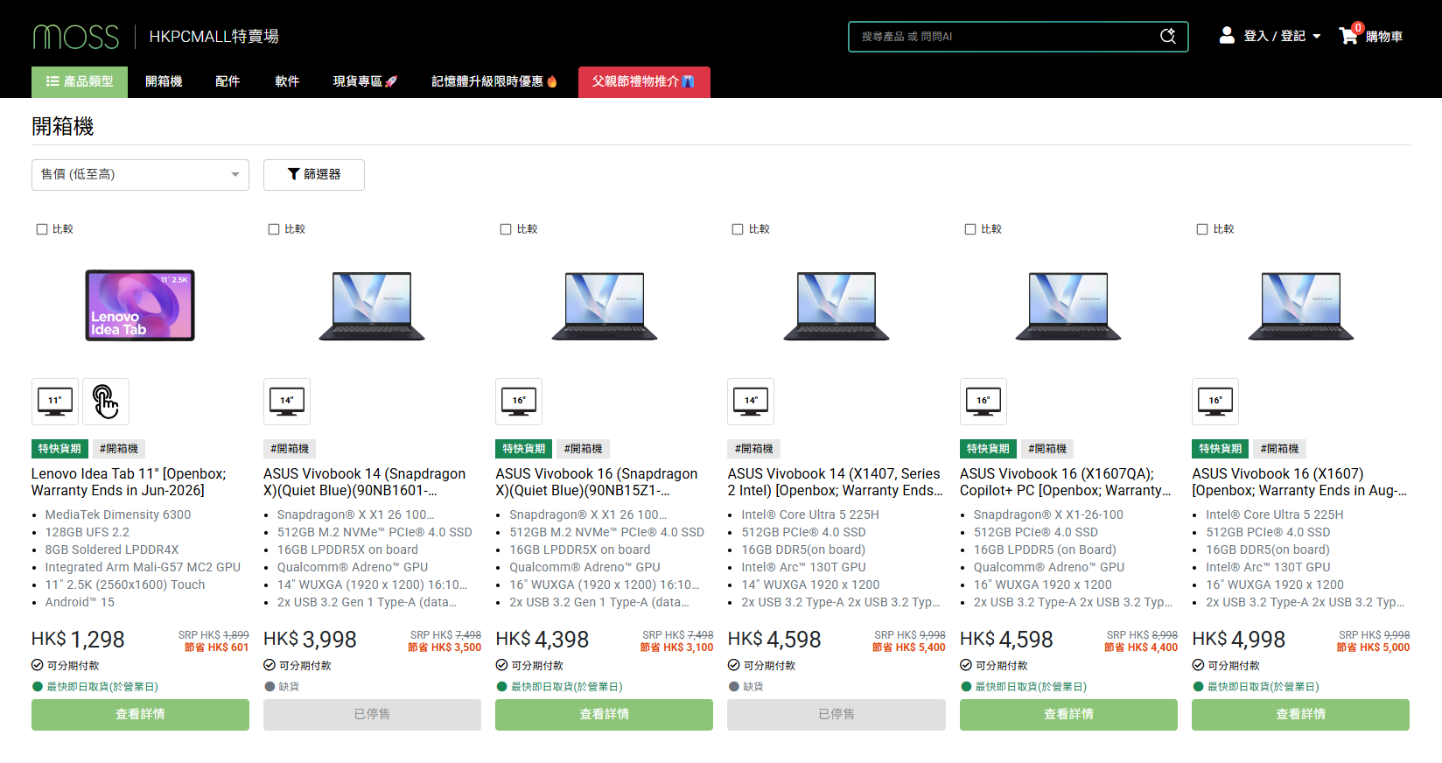Click the 16" screen icon for Vivobook 16 X1607
Viewport: 1442px width, 763px height.
point(1215,402)
